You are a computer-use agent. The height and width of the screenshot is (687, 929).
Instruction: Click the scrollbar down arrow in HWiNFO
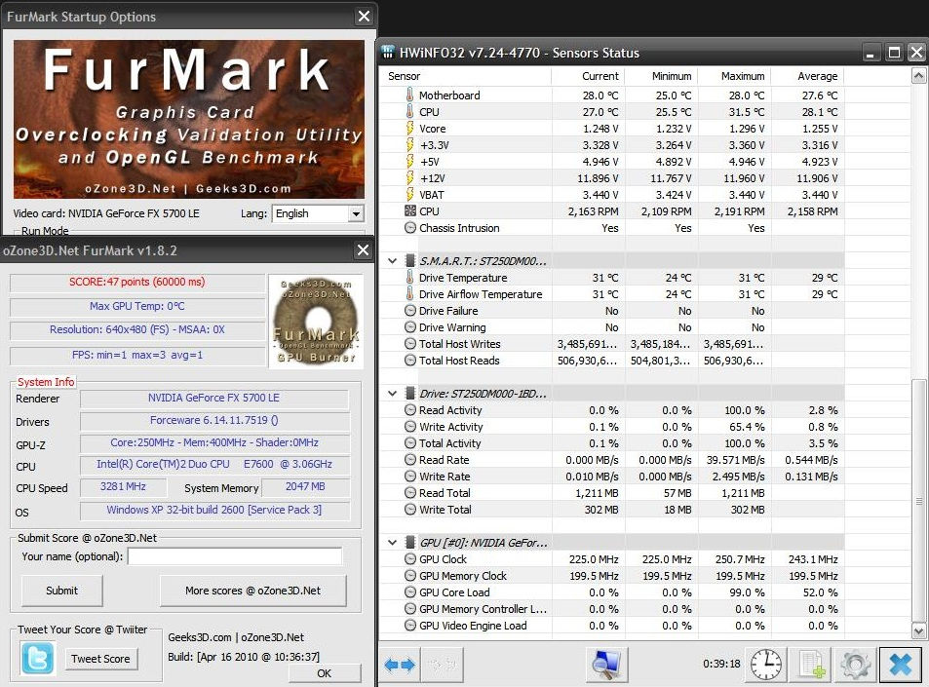pyautogui.click(x=918, y=630)
